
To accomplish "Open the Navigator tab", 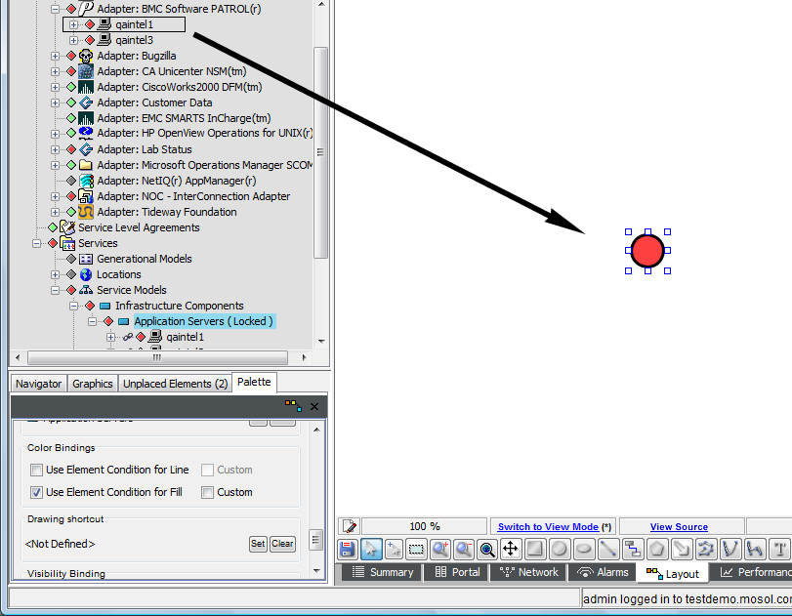I will [x=38, y=384].
